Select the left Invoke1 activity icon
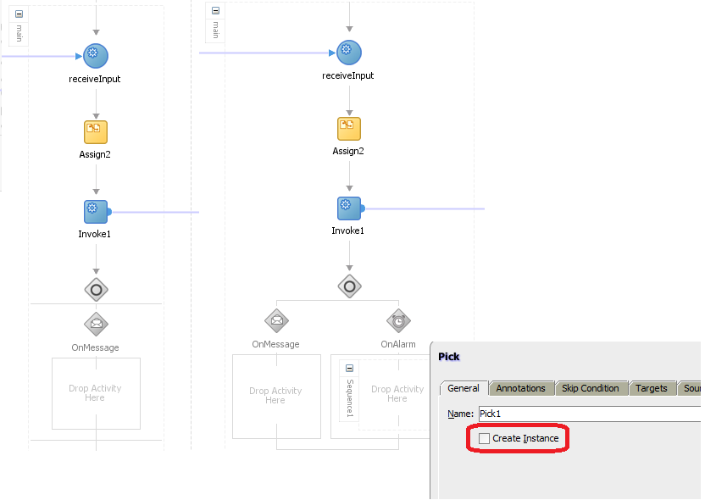 97,212
